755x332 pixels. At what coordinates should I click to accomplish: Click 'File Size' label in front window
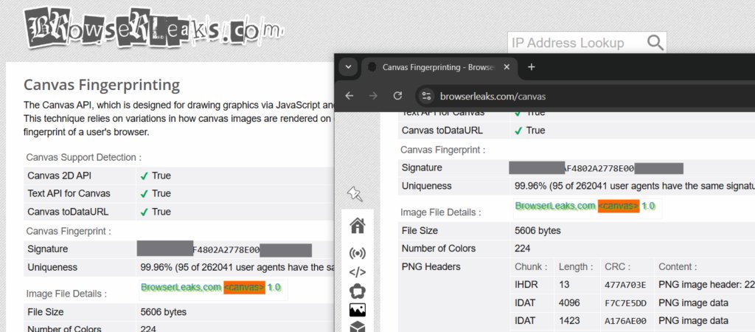tap(420, 231)
